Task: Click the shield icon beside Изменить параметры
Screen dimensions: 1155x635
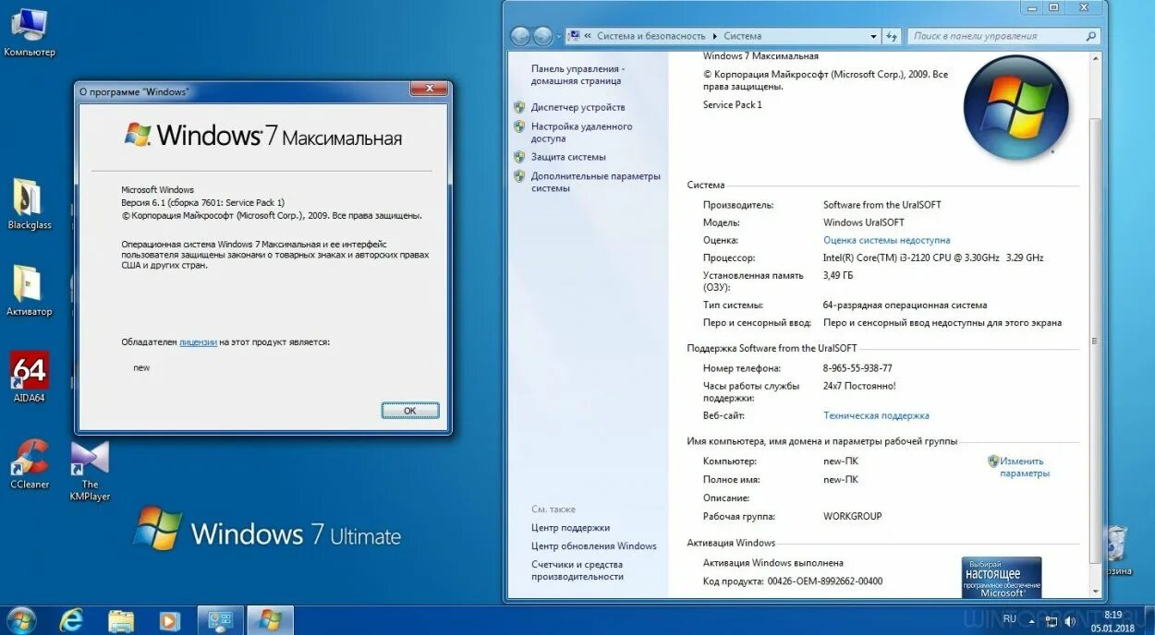Action: coord(992,461)
